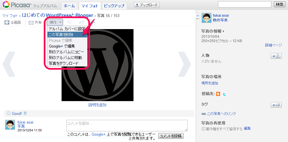Click the マイ フォト breadcrumb link
Screen dimensions: 288x142
10,16
